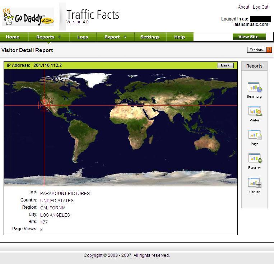The image size is (274, 264).
Task: Click the aishamusic.com domain text
Action: (251, 24)
